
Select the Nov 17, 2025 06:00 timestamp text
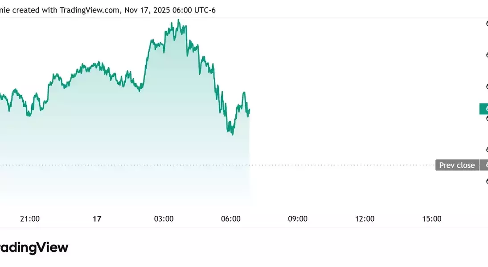click(170, 10)
